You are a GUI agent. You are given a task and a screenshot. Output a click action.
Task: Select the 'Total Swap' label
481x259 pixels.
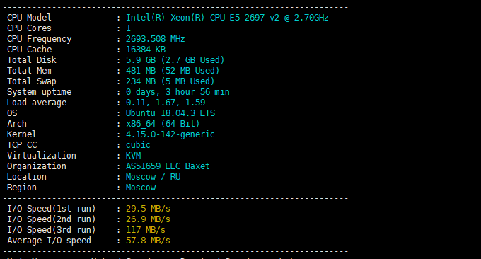pyautogui.click(x=32, y=81)
